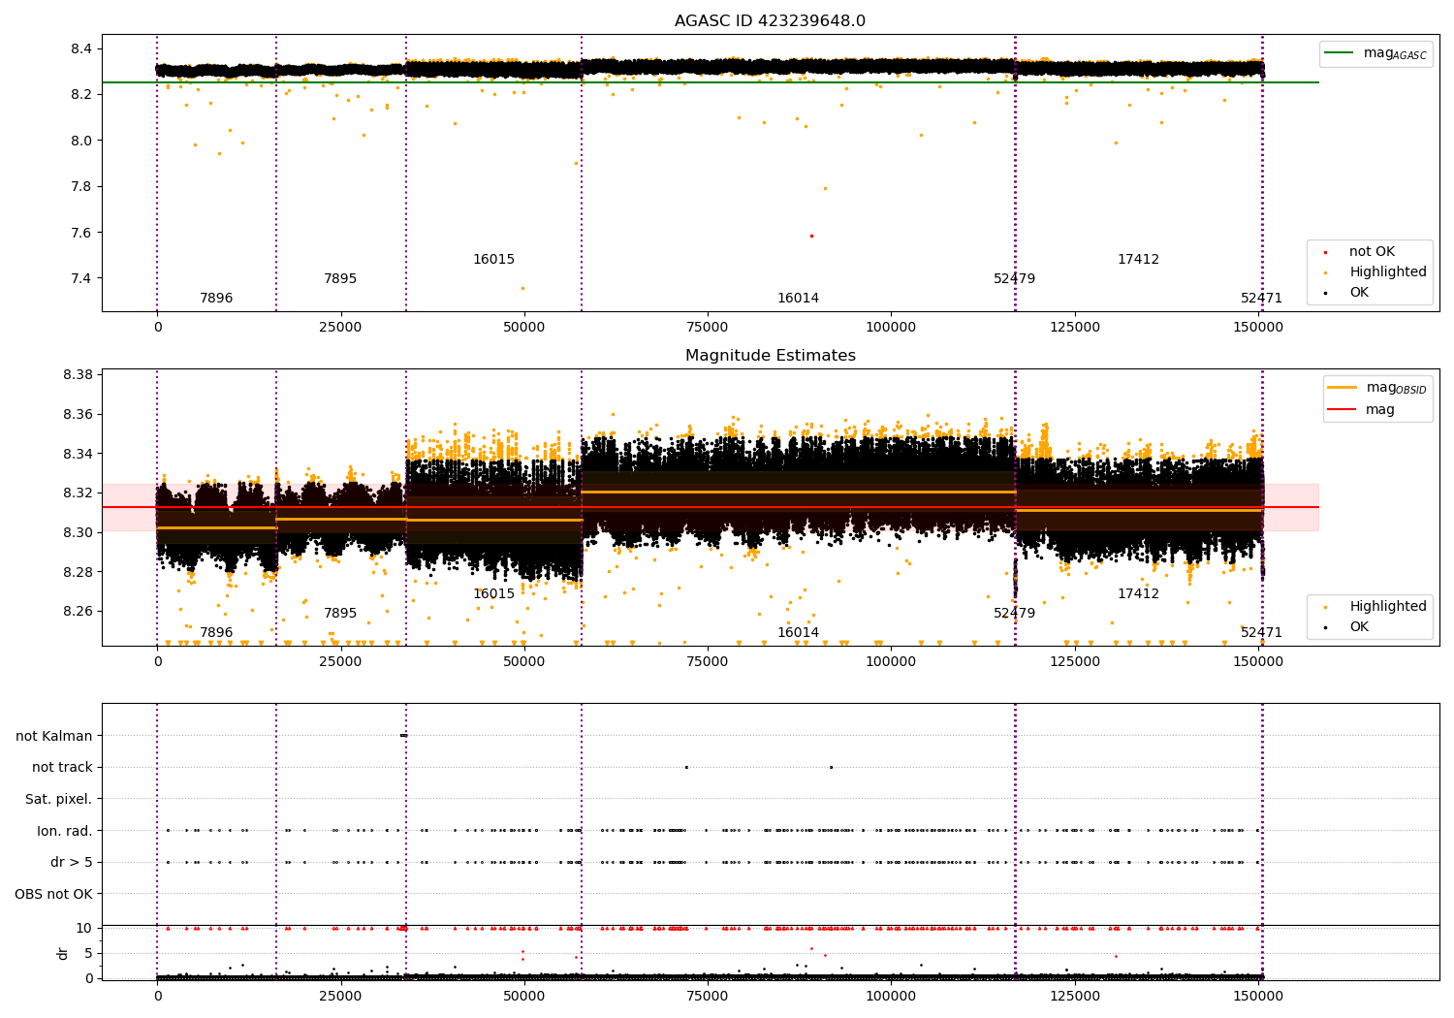Click the 10 tick on the dr axis

(x=84, y=929)
